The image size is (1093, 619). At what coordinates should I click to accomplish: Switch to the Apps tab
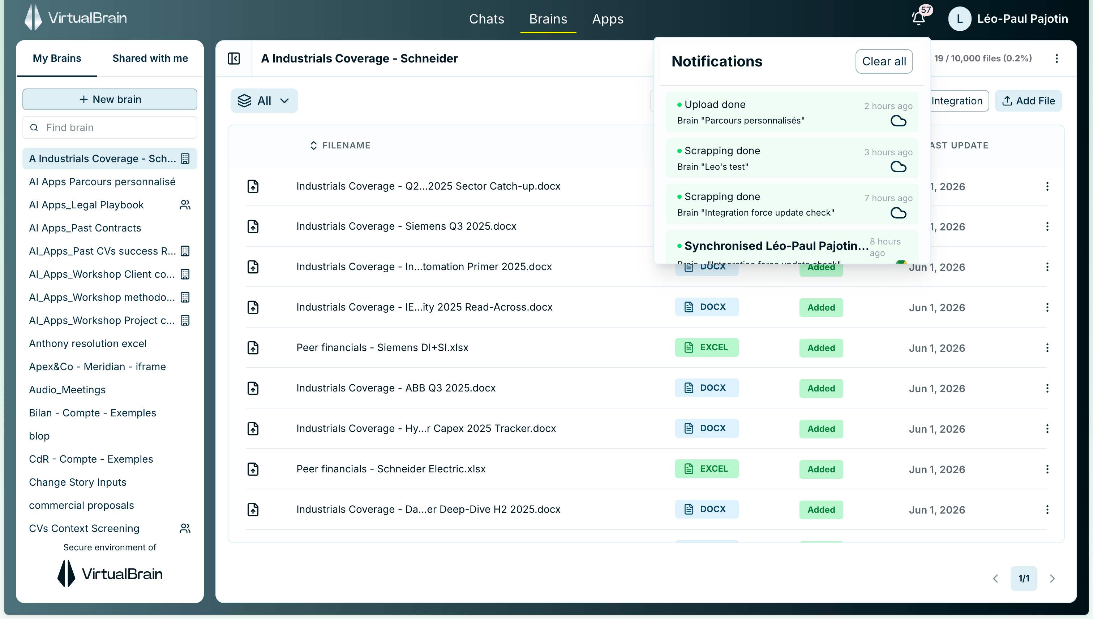tap(608, 19)
